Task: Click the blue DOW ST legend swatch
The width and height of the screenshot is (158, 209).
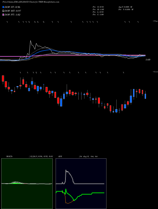Action: tap(3, 7)
